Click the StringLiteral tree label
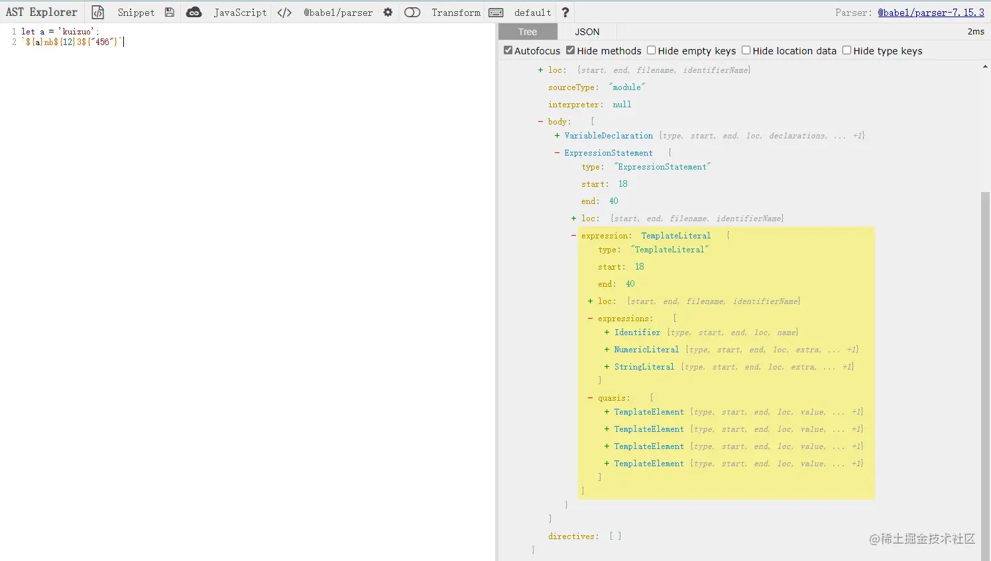991x561 pixels. [644, 366]
